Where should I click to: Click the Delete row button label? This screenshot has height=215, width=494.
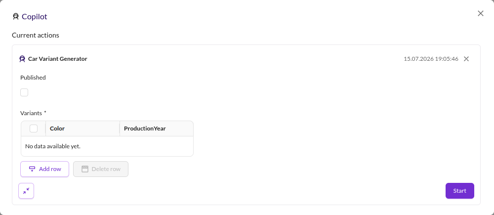coord(106,169)
